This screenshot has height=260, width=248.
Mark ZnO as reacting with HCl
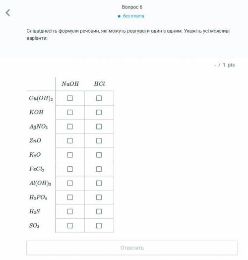point(99,140)
